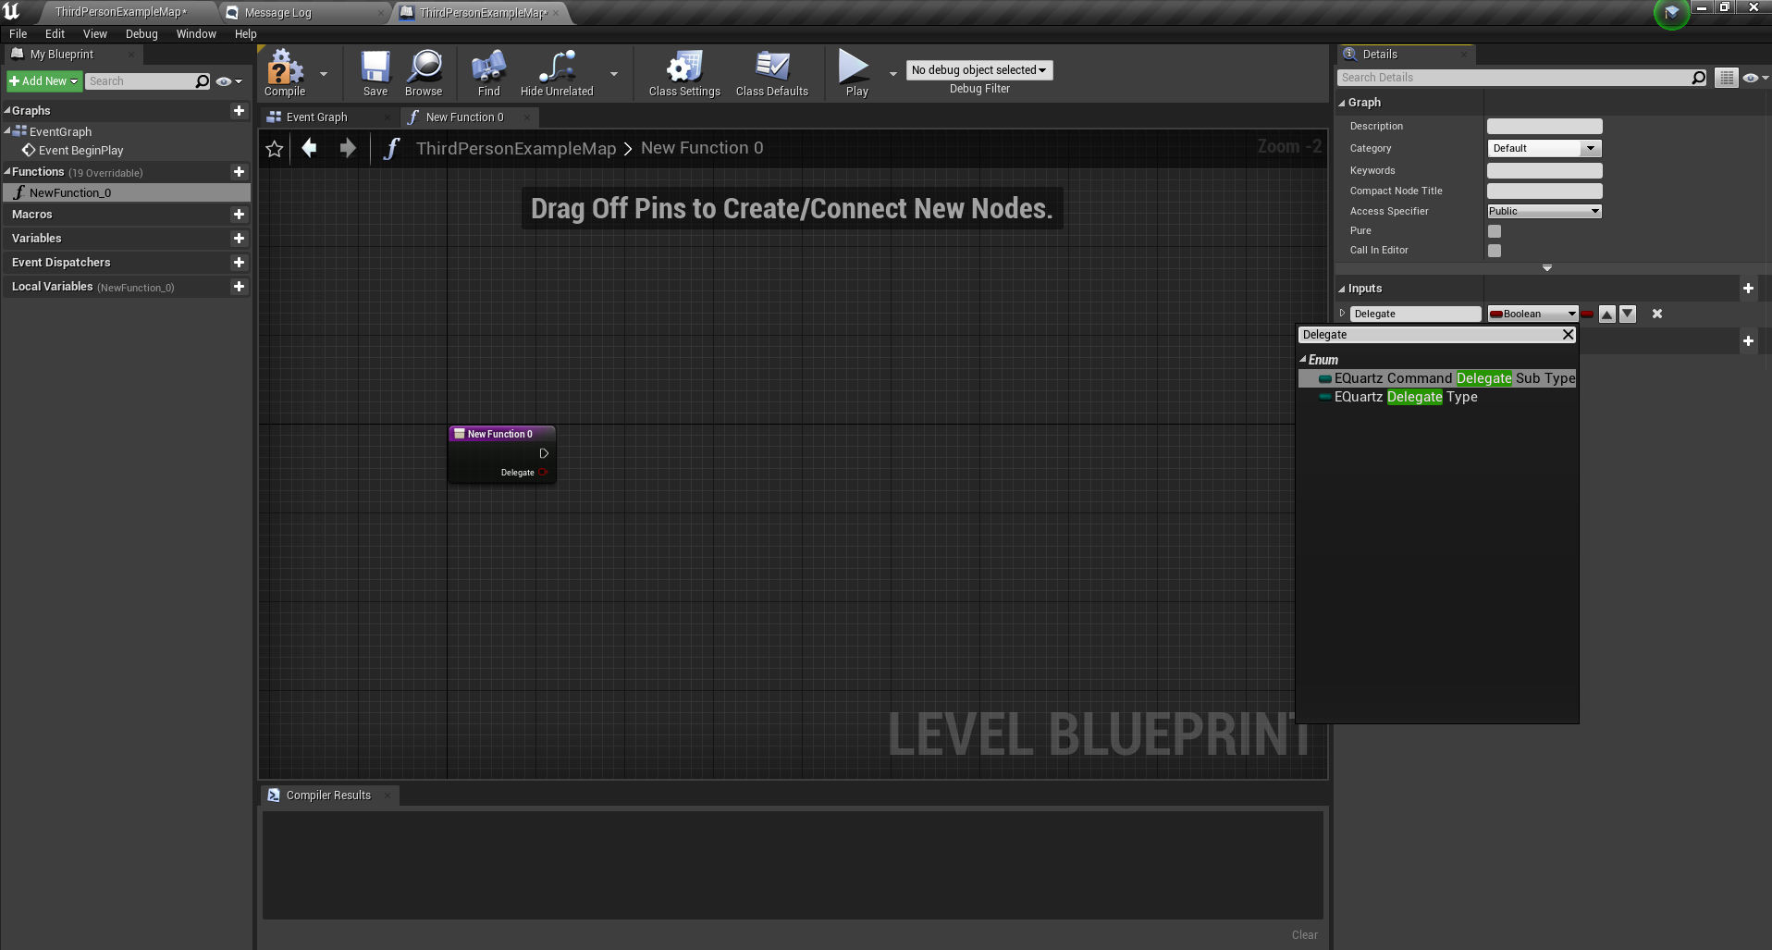Image resolution: width=1772 pixels, height=950 pixels.
Task: Open the Find tool in the blueprint
Action: point(487,72)
